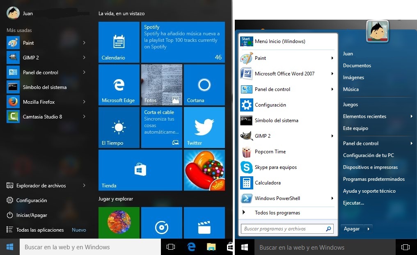Screen dimensions: 417x255
Task: Click Buscar programas y archivos field
Action: 287,229
